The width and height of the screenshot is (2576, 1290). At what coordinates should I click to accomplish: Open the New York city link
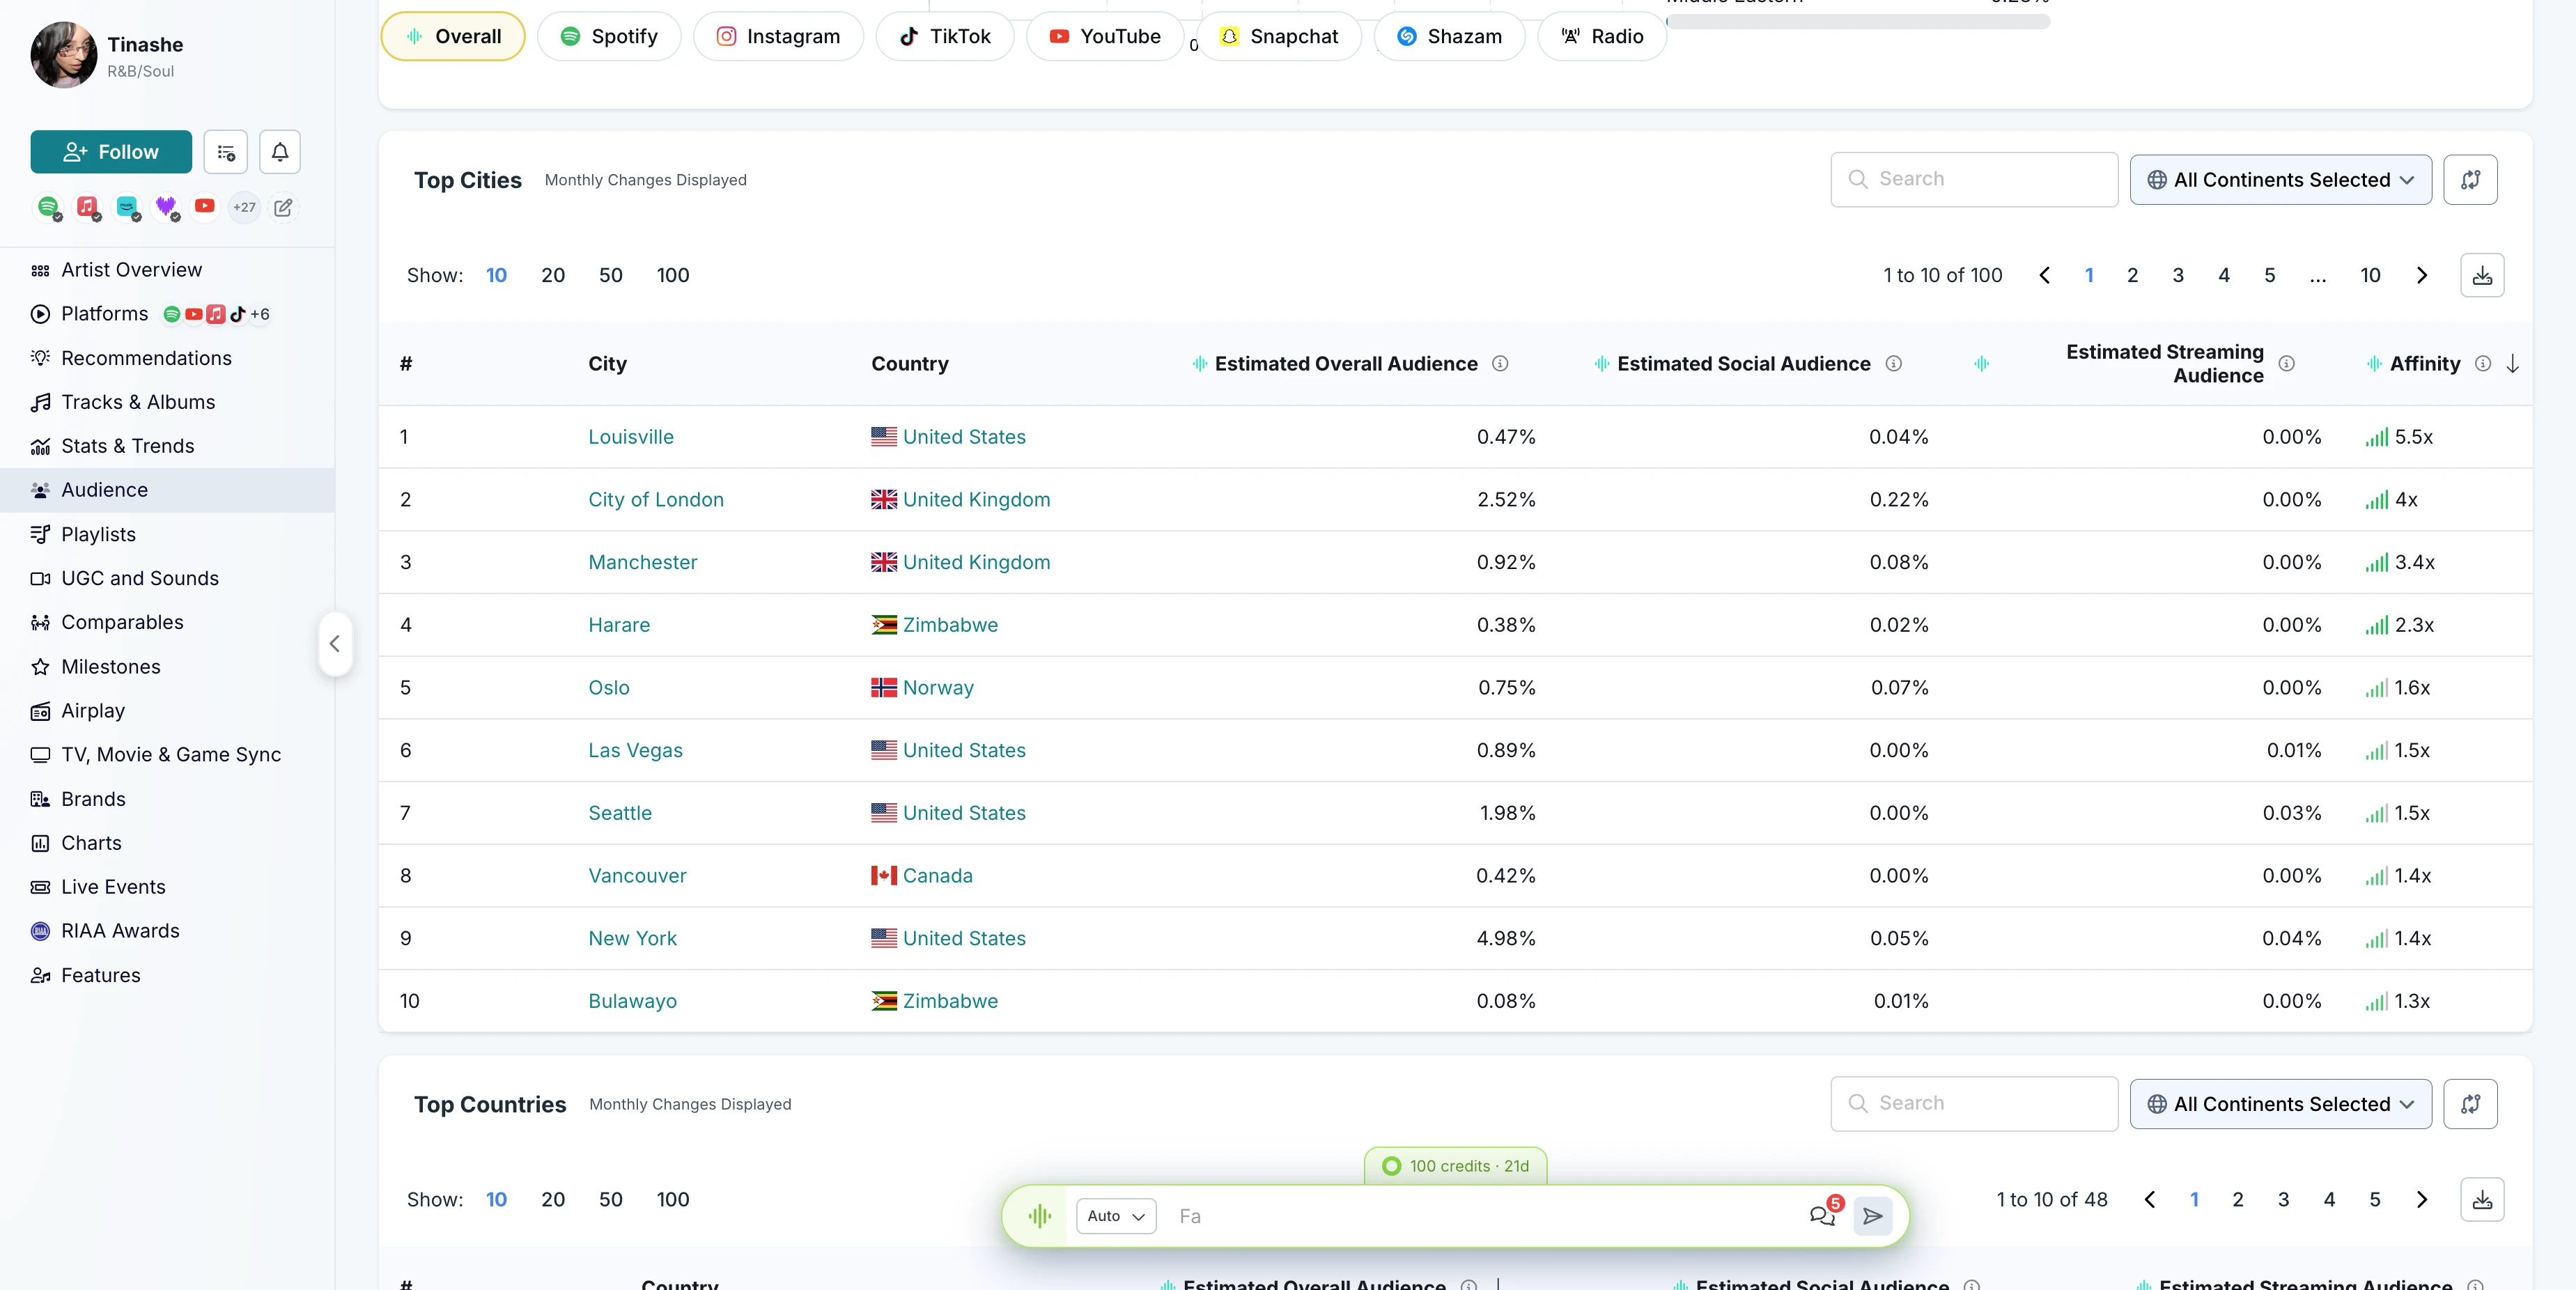(x=632, y=938)
